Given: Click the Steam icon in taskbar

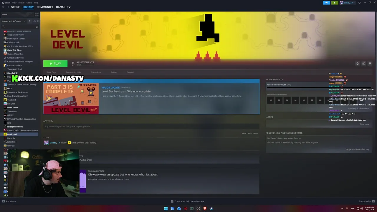Looking at the screenshot, I should (211, 208).
